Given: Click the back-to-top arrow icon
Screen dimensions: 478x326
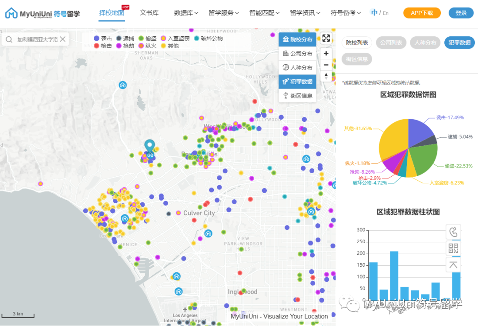Looking at the screenshot, I should [x=453, y=265].
